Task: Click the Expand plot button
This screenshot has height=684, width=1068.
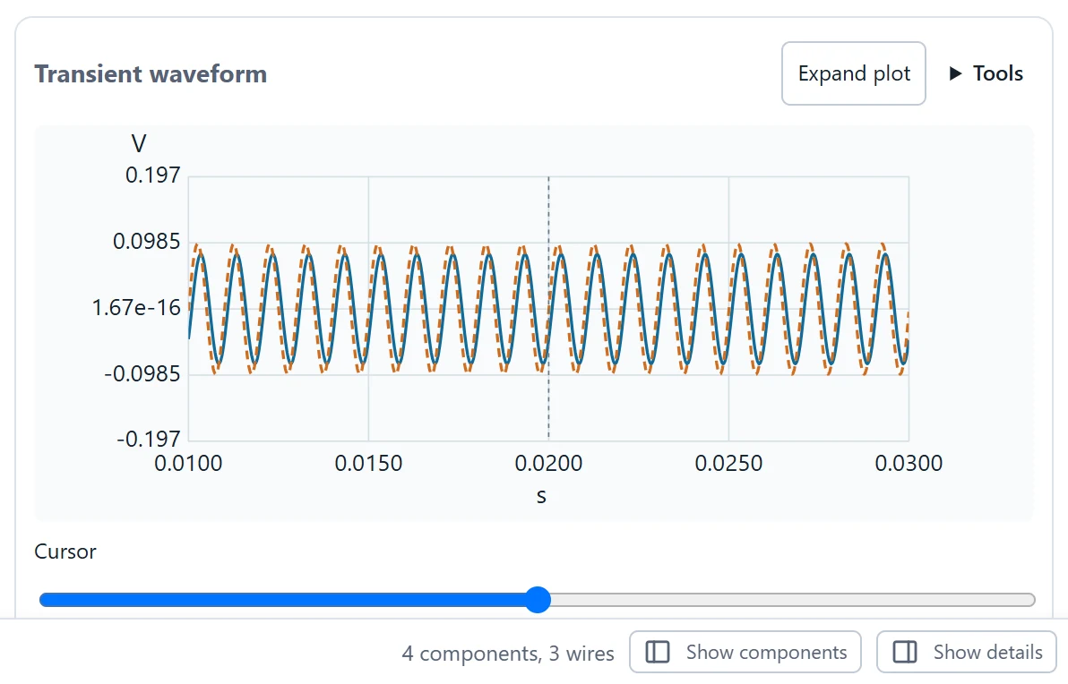Action: point(854,73)
